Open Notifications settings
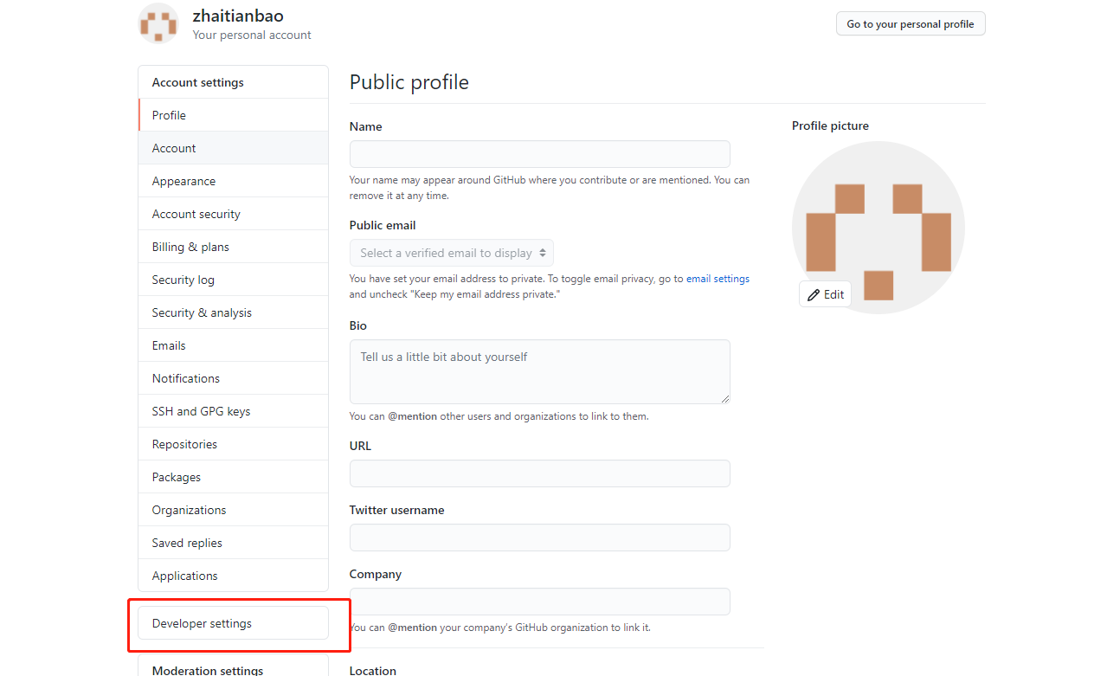This screenshot has height=676, width=1107. point(185,377)
